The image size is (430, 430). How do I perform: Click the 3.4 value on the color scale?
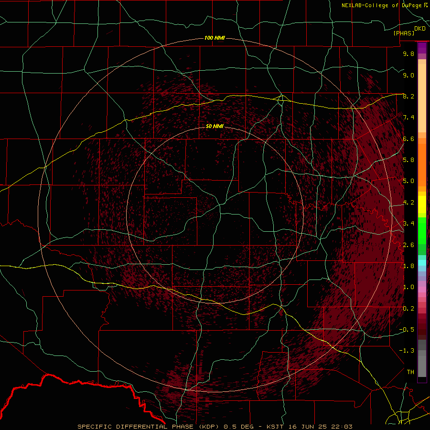(x=408, y=224)
